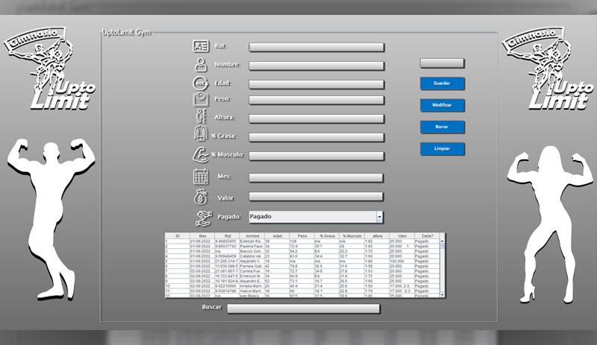Click the flexed arm icon beside % Musculo
This screenshot has height=345, width=597.
click(199, 155)
